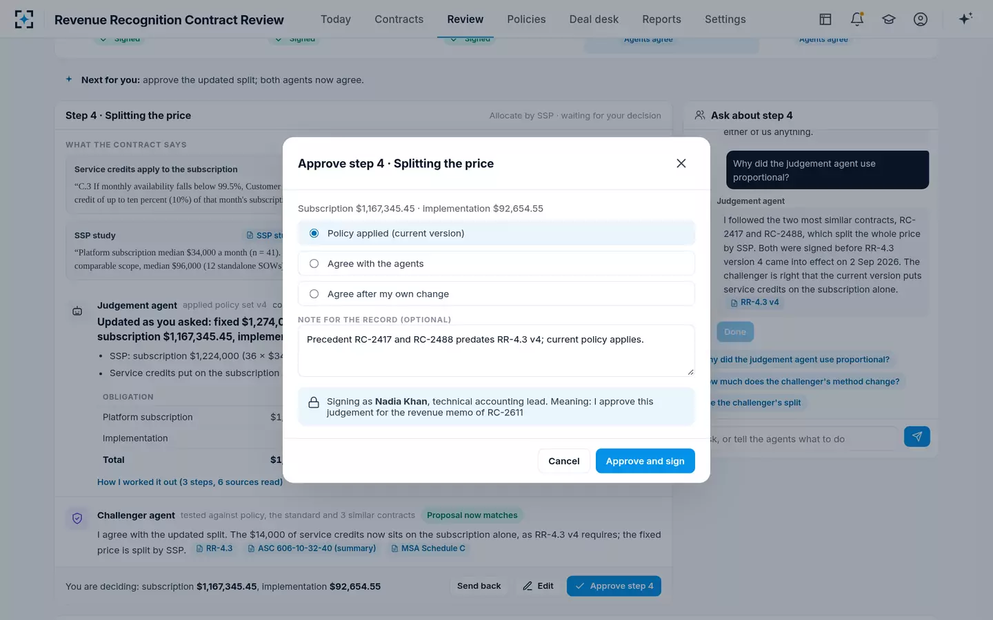Open the Deal desk tab
Screen dimensions: 993x620
coord(594,19)
